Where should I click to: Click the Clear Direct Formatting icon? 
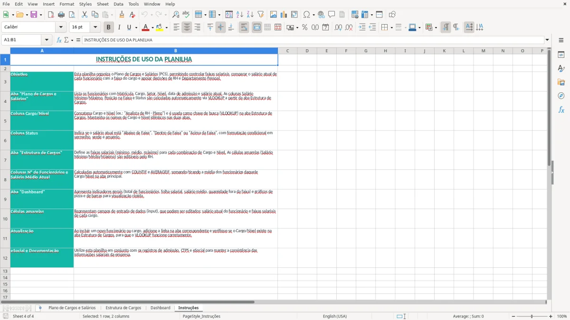click(132, 15)
